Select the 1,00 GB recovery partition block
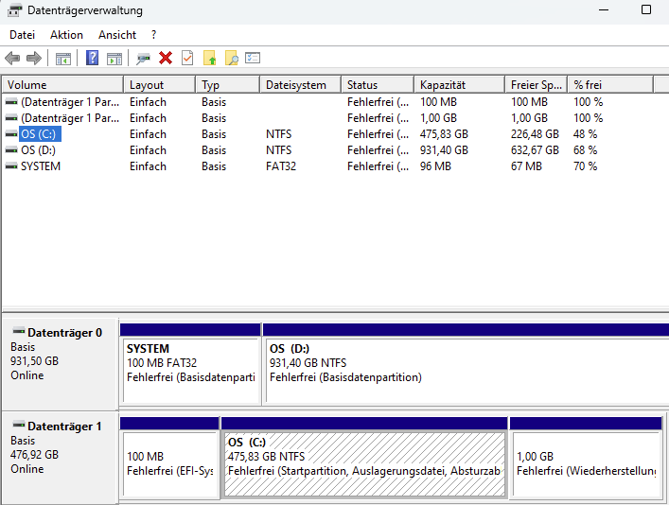Screen dimensions: 669x505 pyautogui.click(x=587, y=457)
